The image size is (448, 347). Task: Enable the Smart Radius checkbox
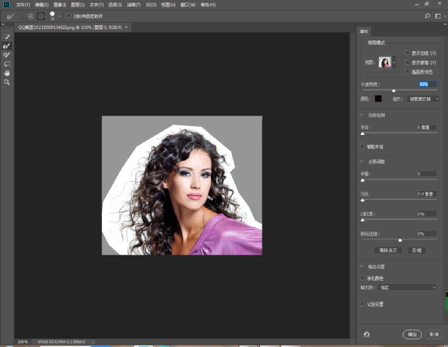[x=362, y=146]
